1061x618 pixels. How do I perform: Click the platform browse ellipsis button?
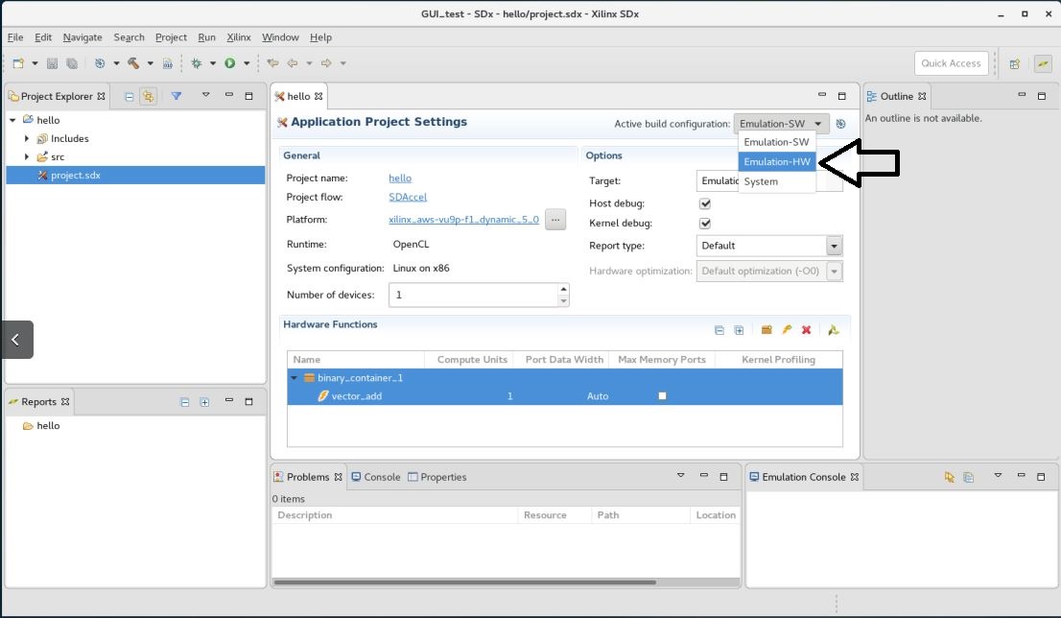555,220
